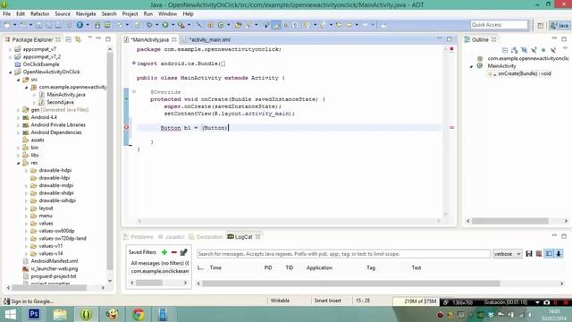Collapse All in Package Explorer
Image resolution: width=572 pixels, height=322 pixels.
point(68,39)
